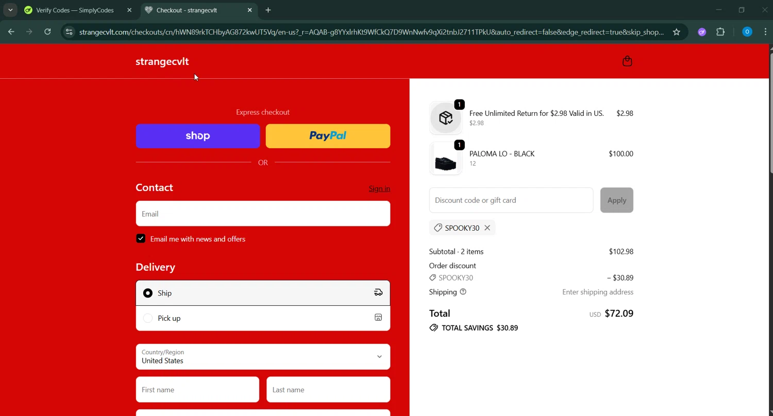Image resolution: width=773 pixels, height=416 pixels.
Task: Remove the SPOOKY30 discount code tag
Action: tap(487, 228)
